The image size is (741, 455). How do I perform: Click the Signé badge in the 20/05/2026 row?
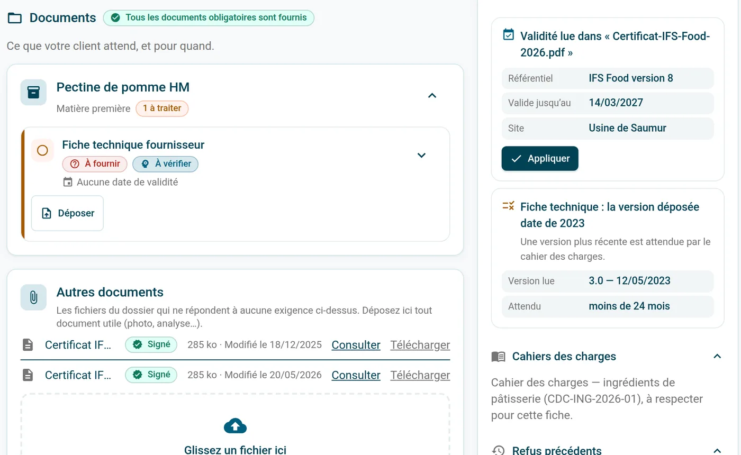pos(151,375)
